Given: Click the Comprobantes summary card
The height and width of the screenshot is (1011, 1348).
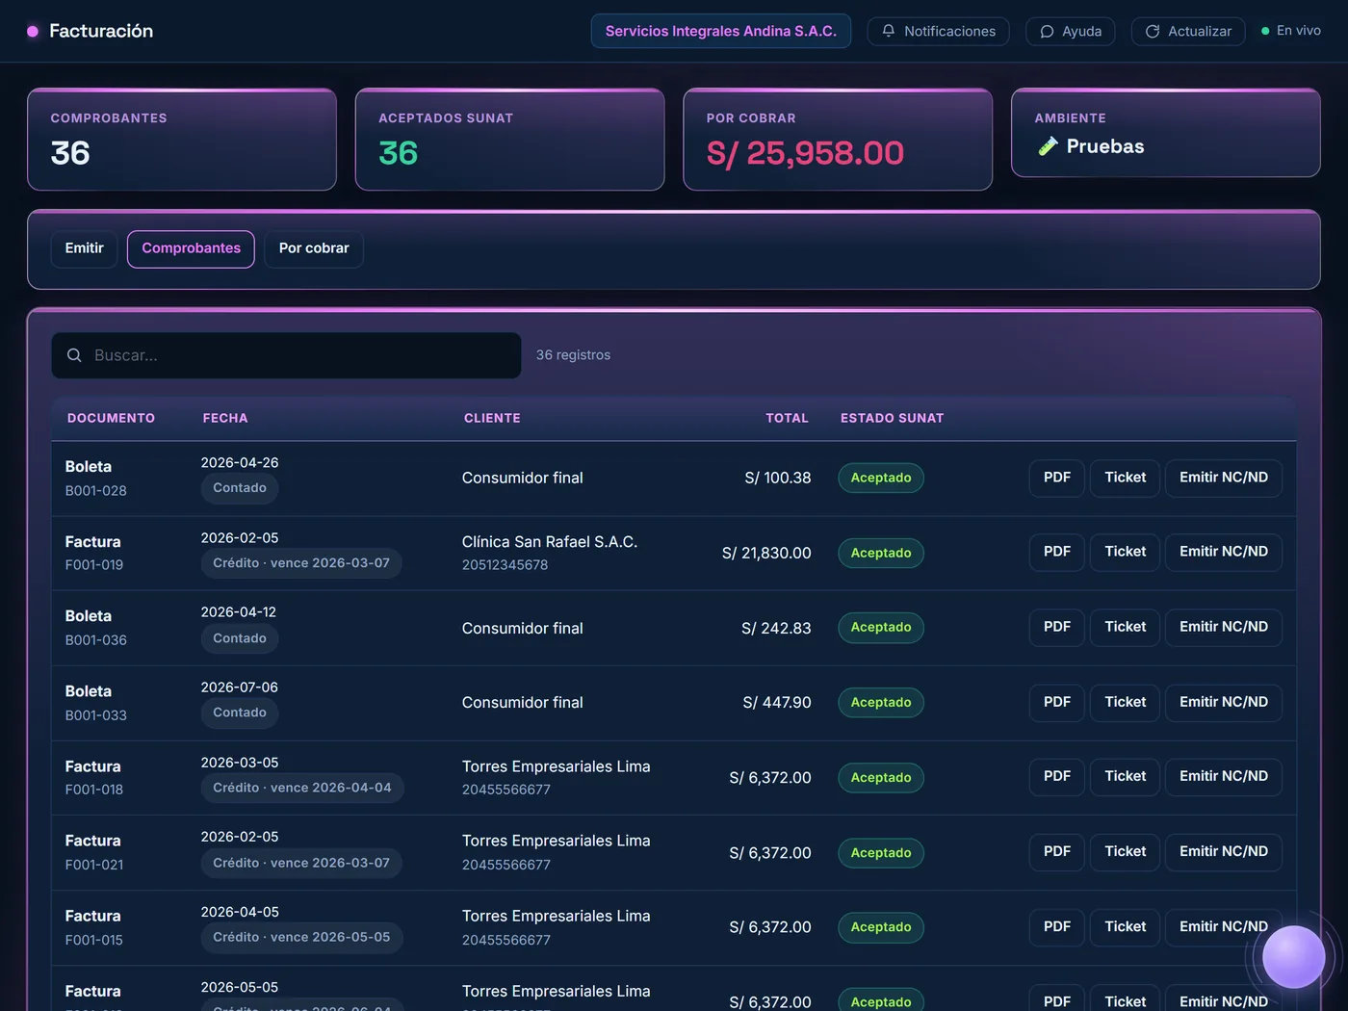Looking at the screenshot, I should tap(182, 140).
